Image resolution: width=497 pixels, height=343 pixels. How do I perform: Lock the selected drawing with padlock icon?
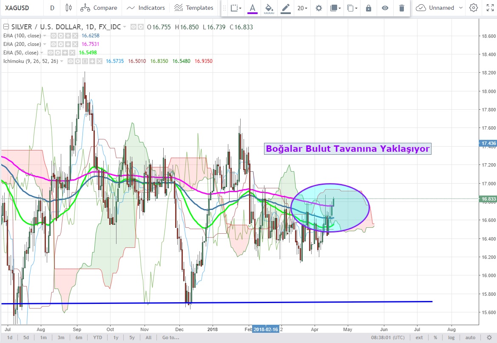click(368, 8)
